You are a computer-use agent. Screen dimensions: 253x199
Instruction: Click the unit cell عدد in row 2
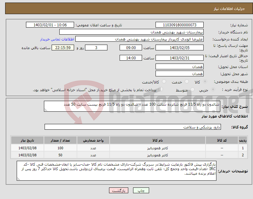tap(93, 155)
